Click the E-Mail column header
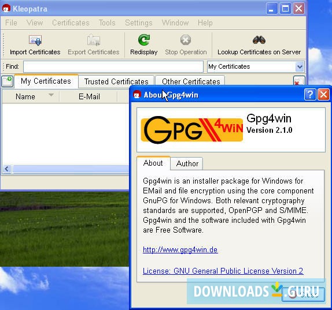This screenshot has width=332, height=310. pyautogui.click(x=89, y=96)
